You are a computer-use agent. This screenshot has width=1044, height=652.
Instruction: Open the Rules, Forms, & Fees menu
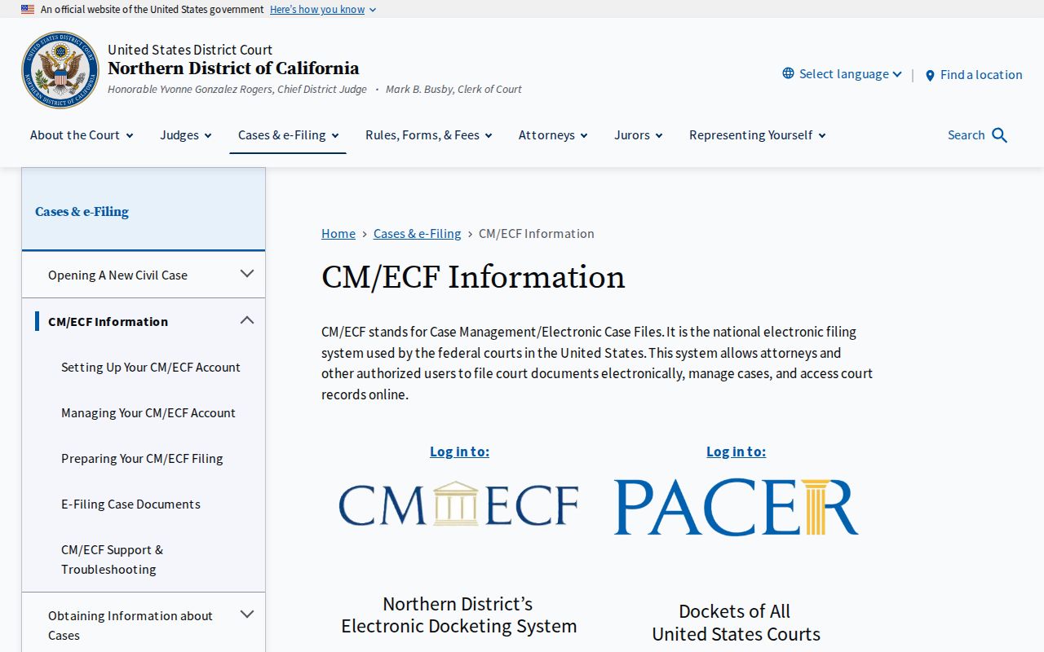(x=429, y=135)
